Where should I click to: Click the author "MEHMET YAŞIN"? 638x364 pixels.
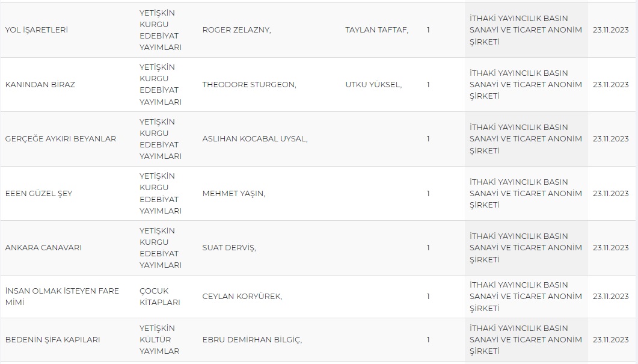[x=233, y=193]
